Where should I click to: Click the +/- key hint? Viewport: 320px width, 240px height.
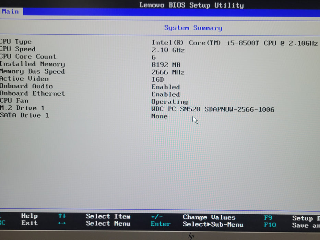point(157,217)
